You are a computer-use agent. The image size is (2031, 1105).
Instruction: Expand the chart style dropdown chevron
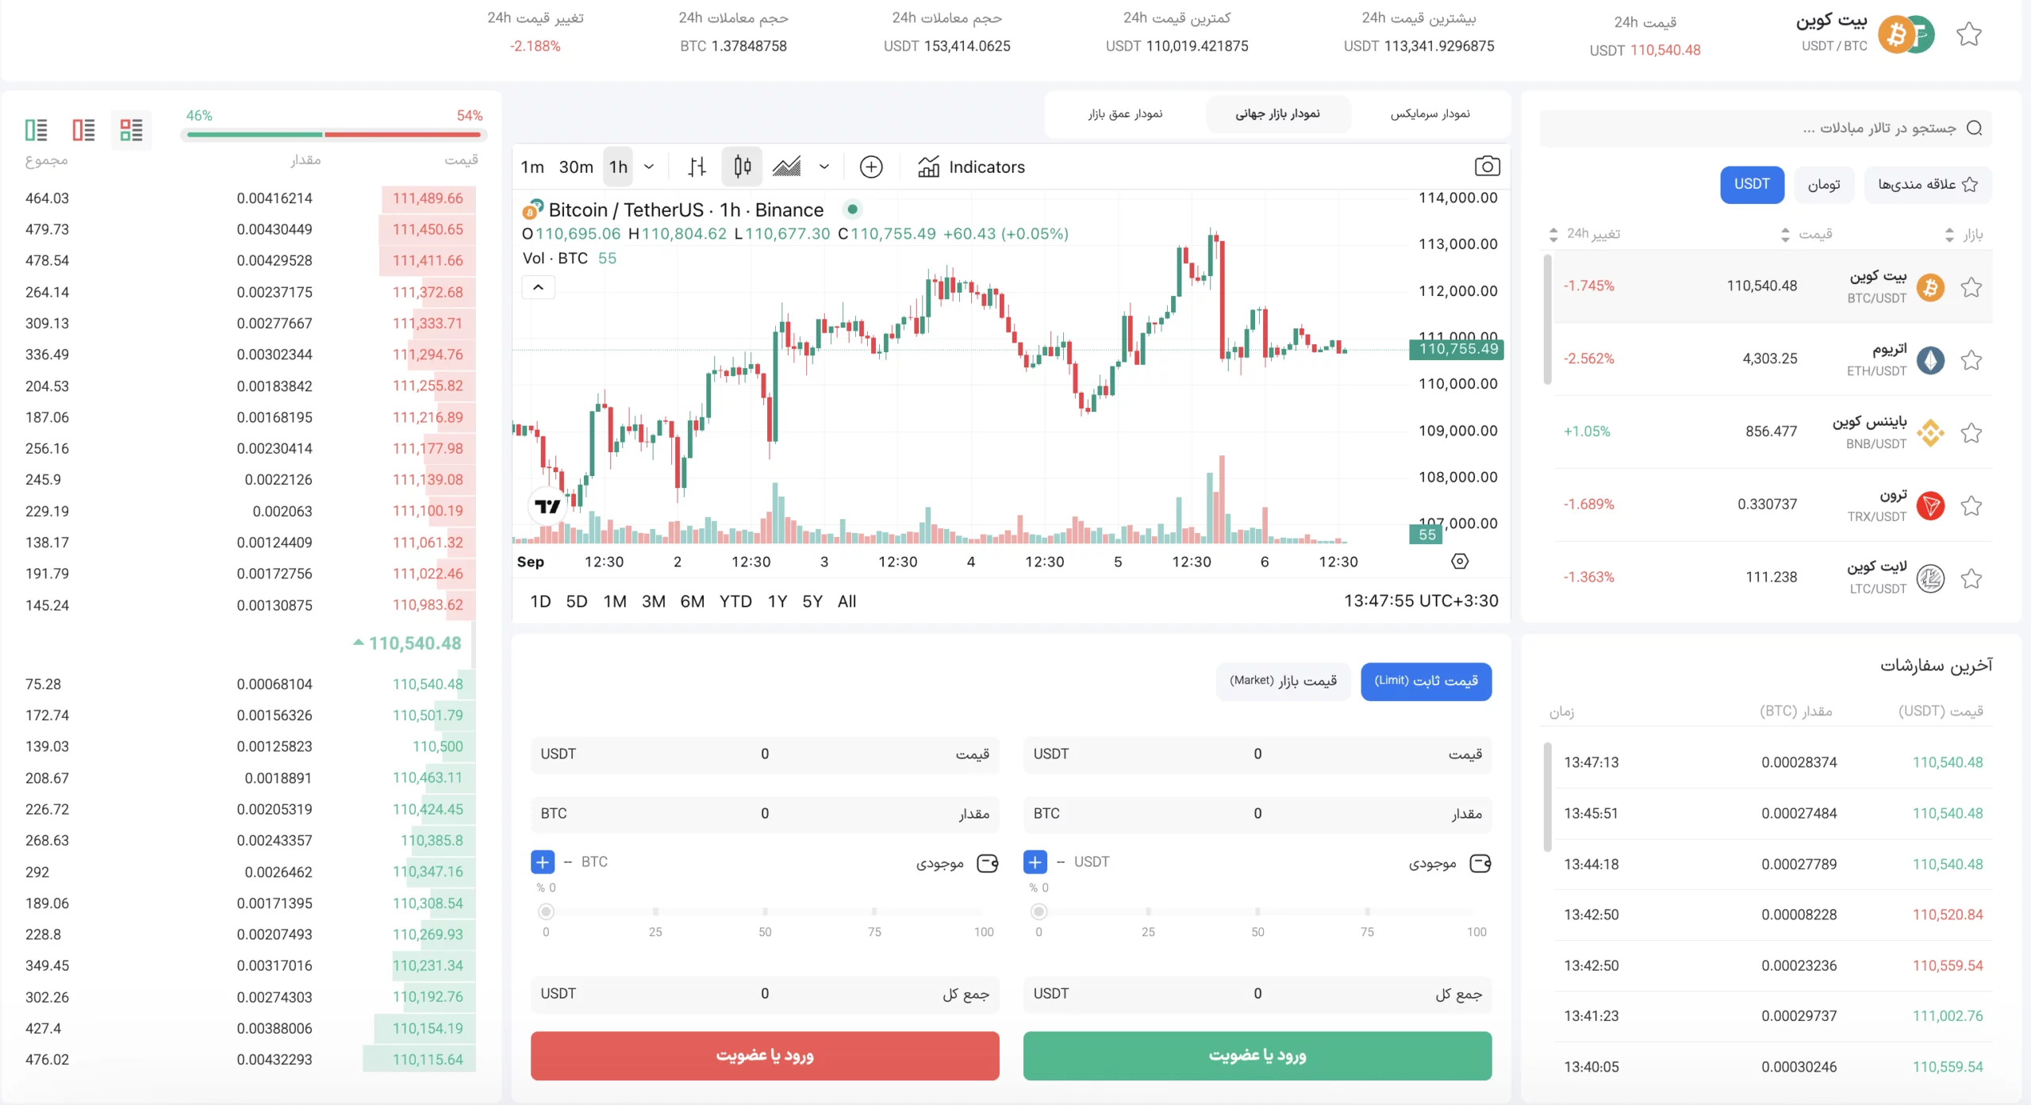824,167
